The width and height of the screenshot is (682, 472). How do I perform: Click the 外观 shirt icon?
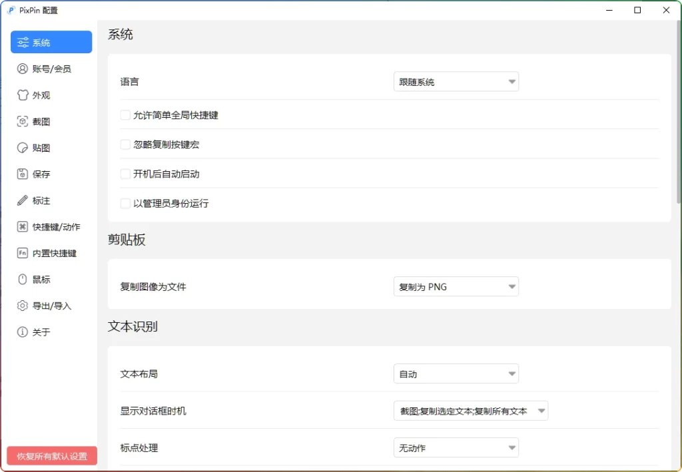pyautogui.click(x=23, y=95)
